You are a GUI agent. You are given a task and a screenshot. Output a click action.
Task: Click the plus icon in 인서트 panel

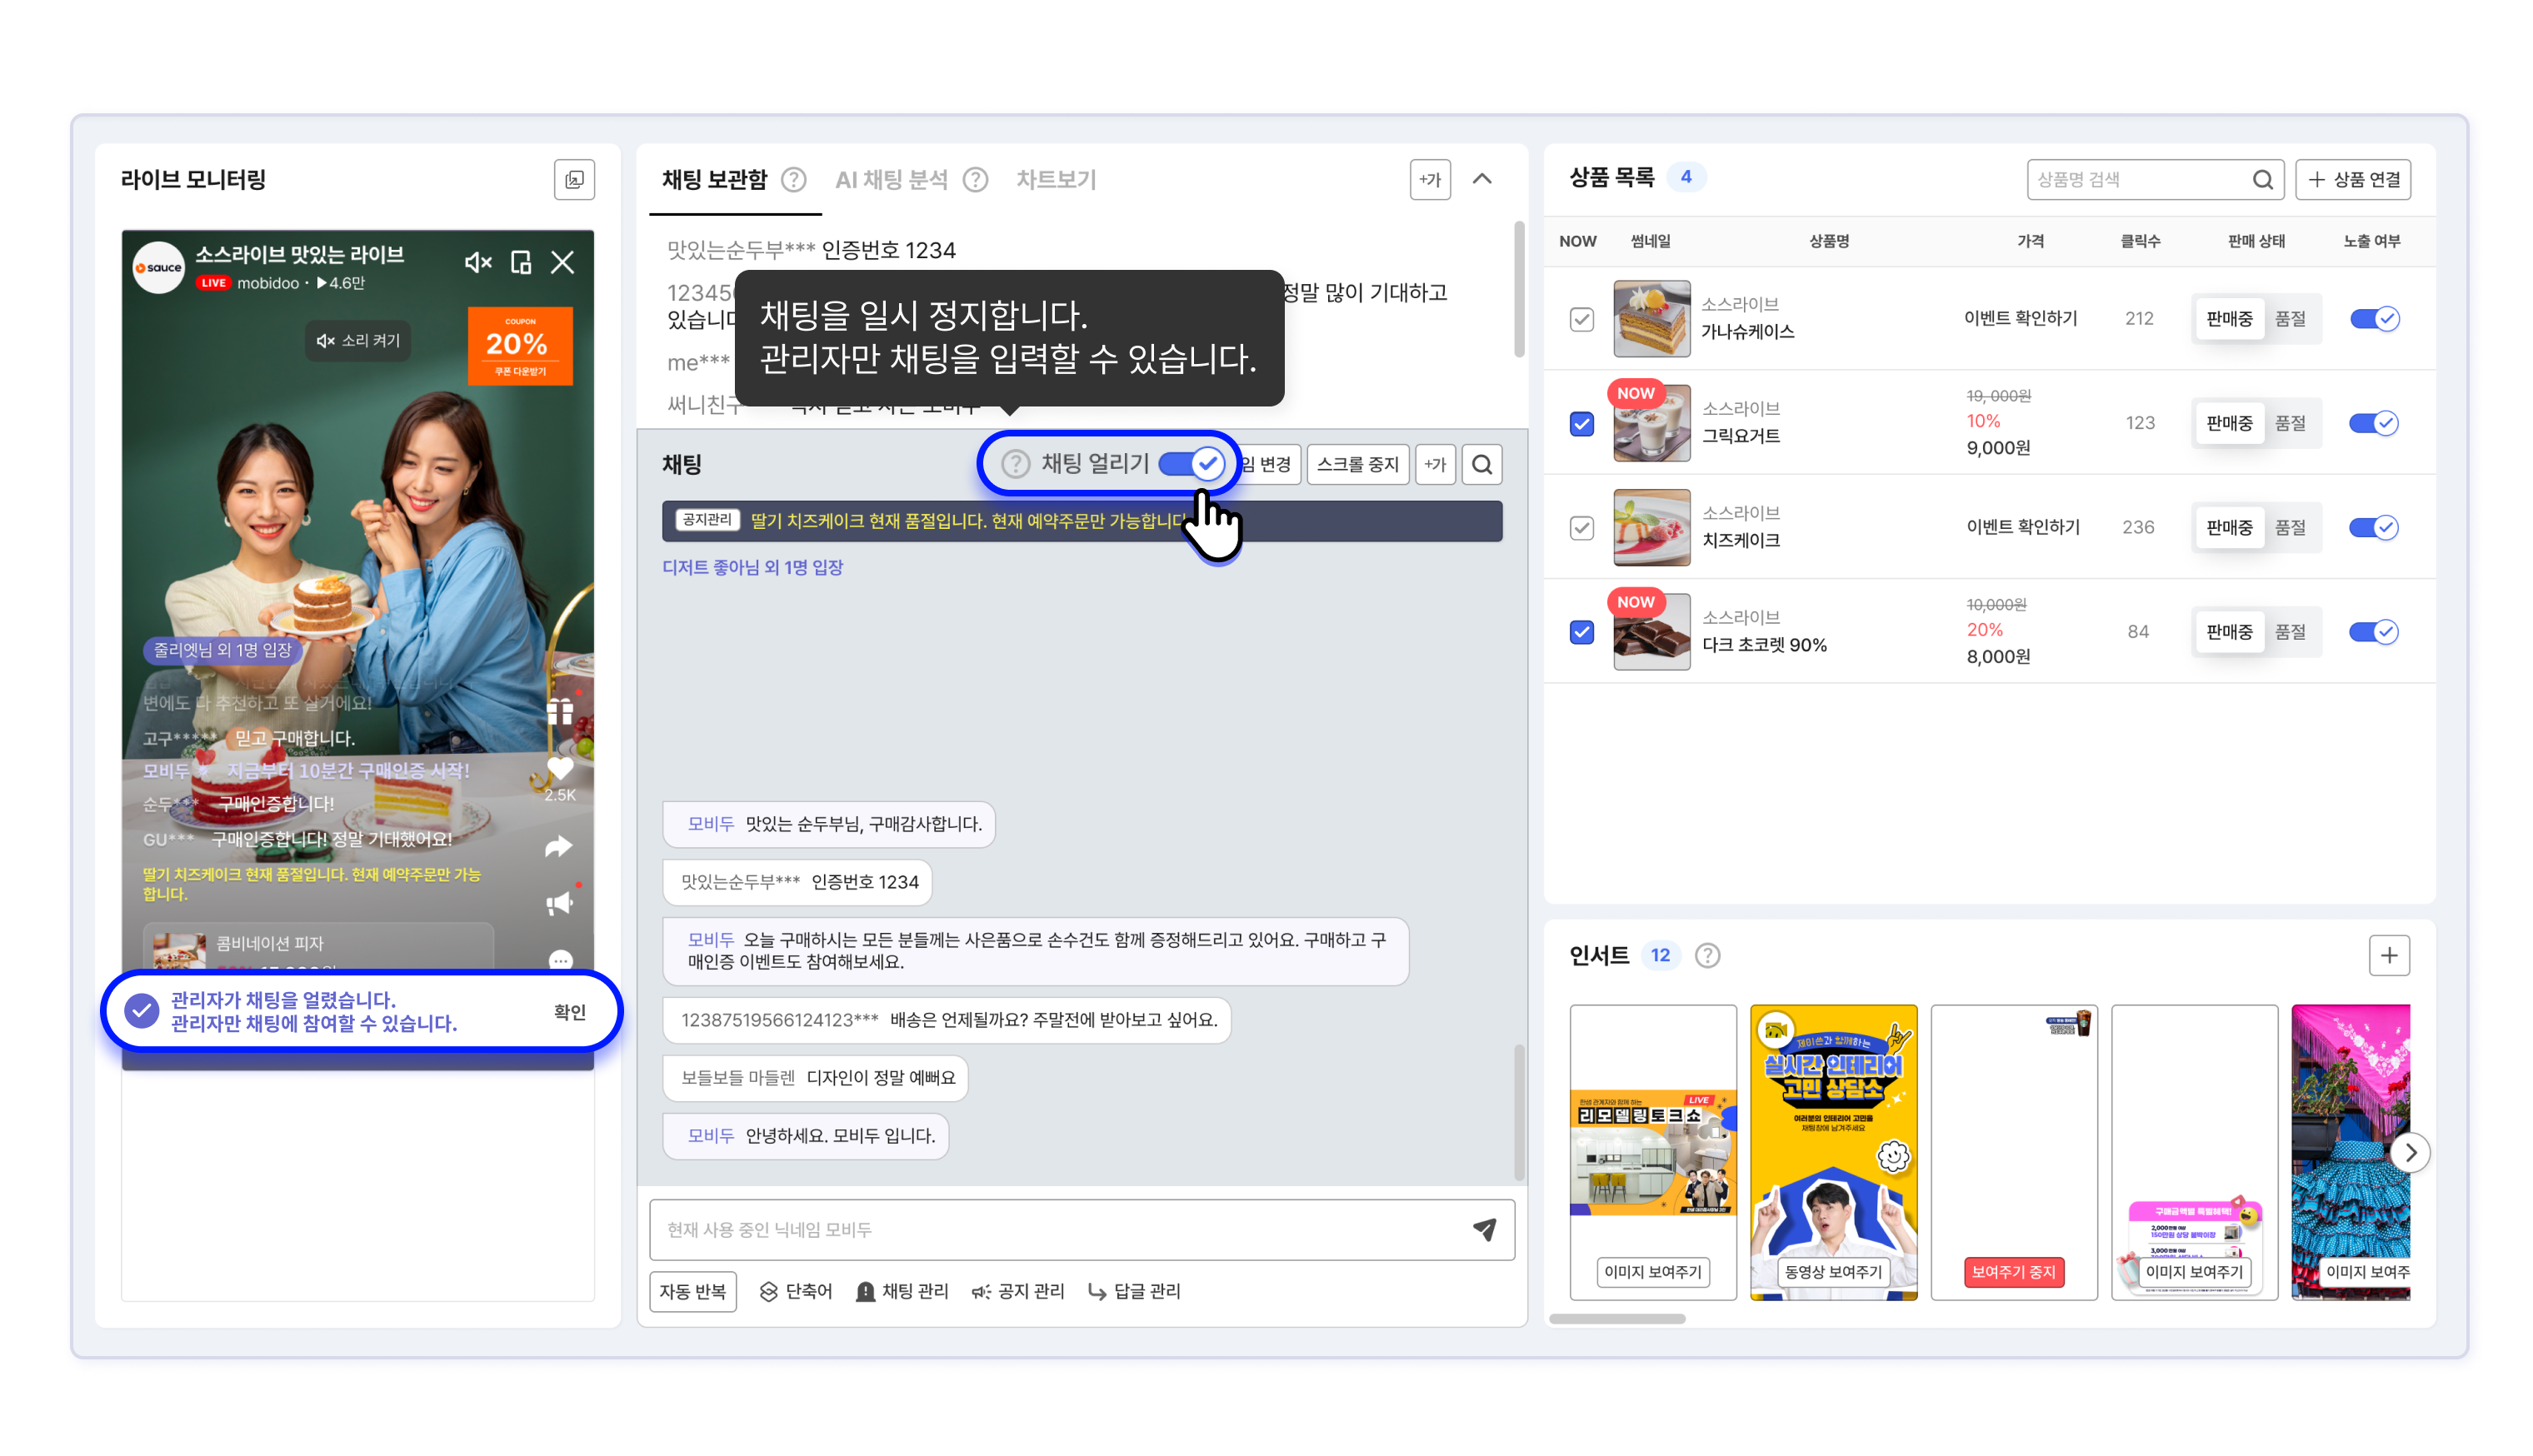(2388, 955)
